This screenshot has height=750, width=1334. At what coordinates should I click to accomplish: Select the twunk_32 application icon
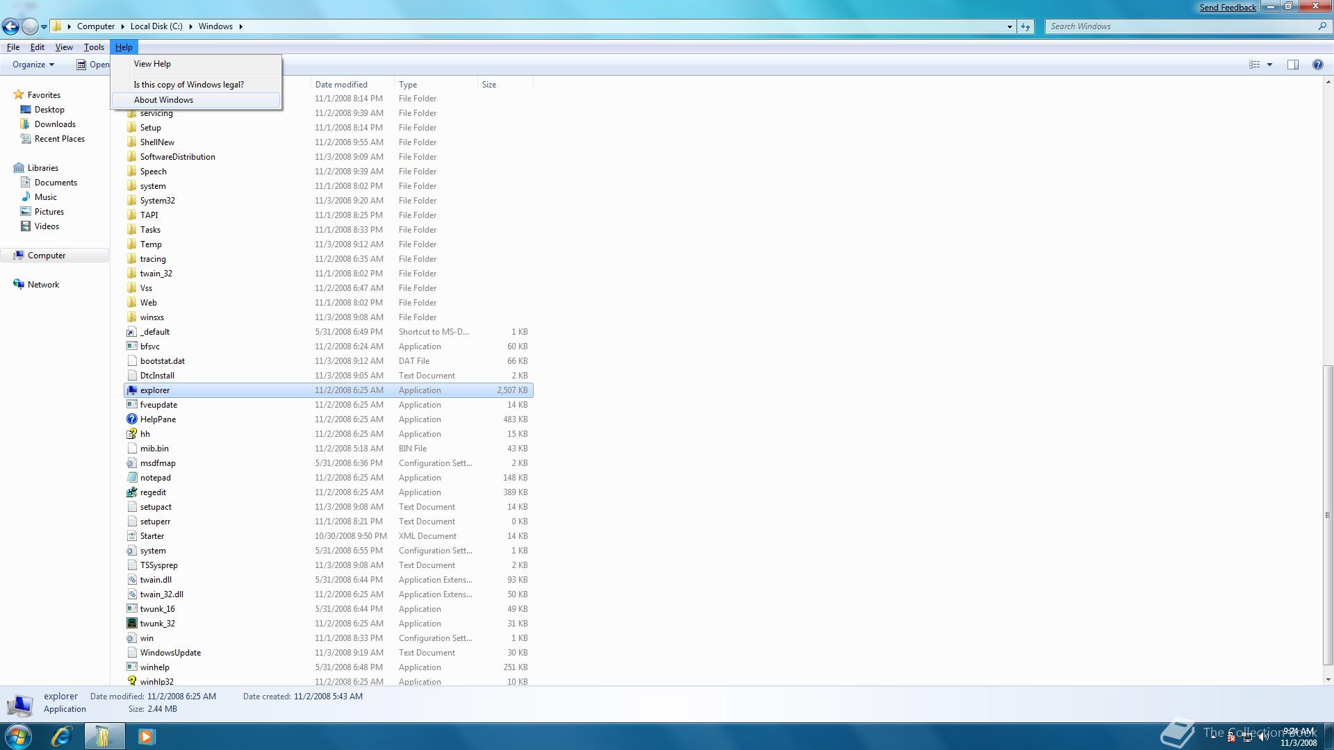132,624
